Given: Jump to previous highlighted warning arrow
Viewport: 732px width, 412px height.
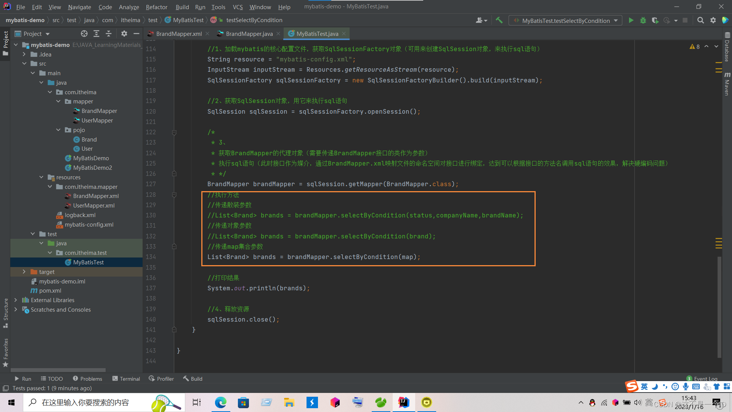Looking at the screenshot, I should (x=706, y=47).
